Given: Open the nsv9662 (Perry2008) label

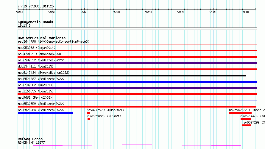Looking at the screenshot, I should [35, 97].
